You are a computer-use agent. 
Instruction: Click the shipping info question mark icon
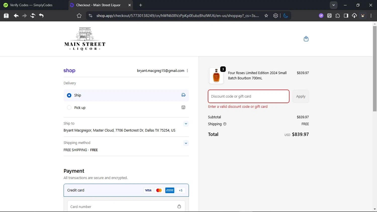click(x=225, y=124)
